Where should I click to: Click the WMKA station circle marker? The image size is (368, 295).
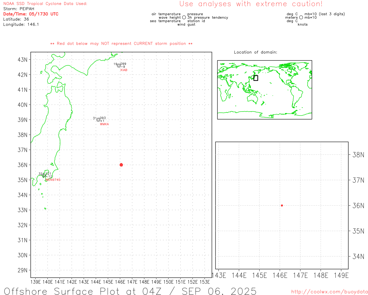tap(98, 120)
